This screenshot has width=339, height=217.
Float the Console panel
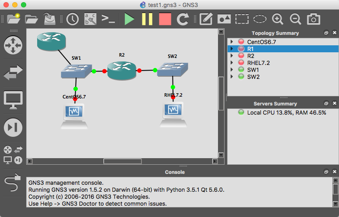(326, 172)
